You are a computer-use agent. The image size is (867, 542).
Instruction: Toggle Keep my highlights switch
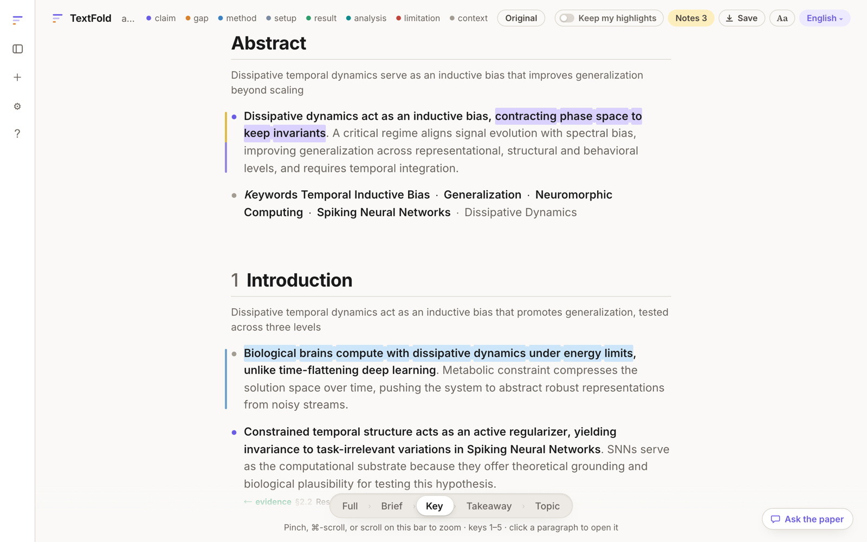point(567,18)
